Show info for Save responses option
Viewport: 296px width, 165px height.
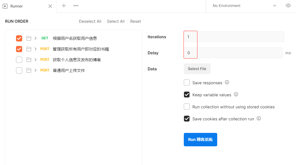pyautogui.click(x=227, y=82)
